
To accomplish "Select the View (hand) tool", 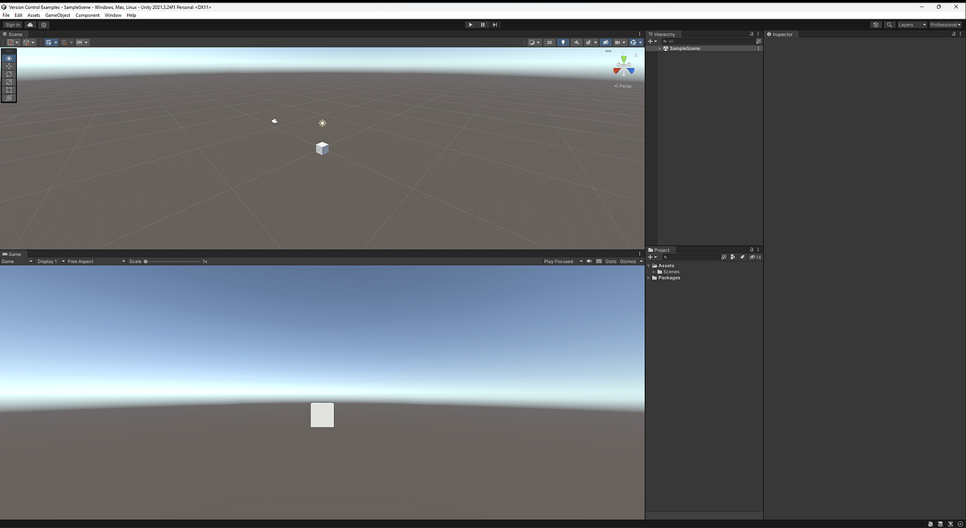I will [9, 58].
